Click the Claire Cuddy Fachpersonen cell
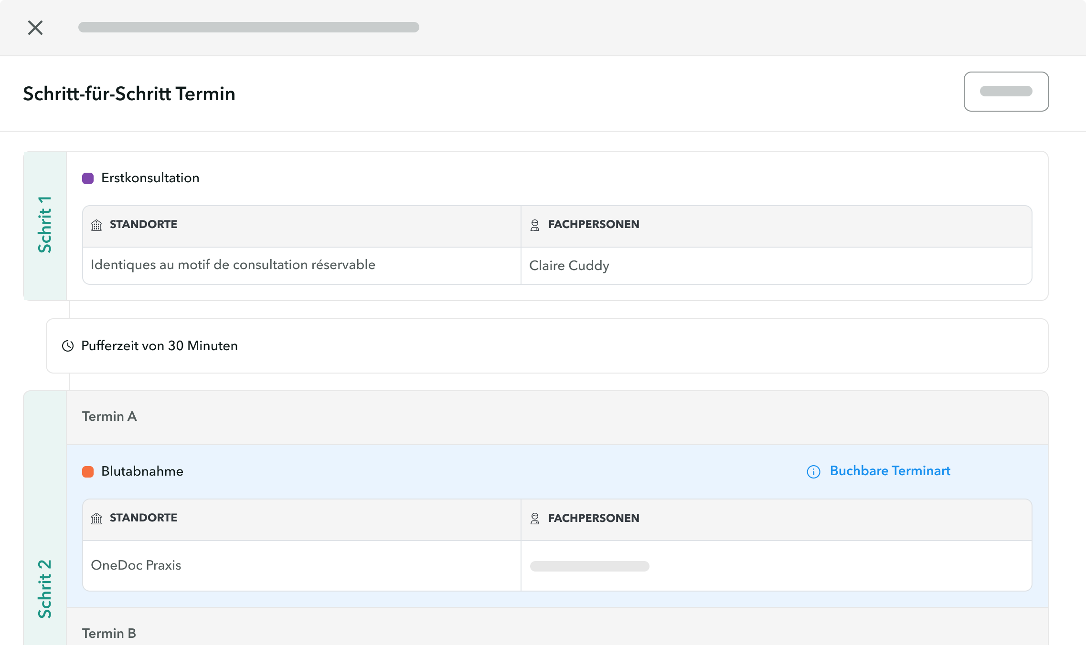Screen dimensions: 1086x645 [x=569, y=266]
